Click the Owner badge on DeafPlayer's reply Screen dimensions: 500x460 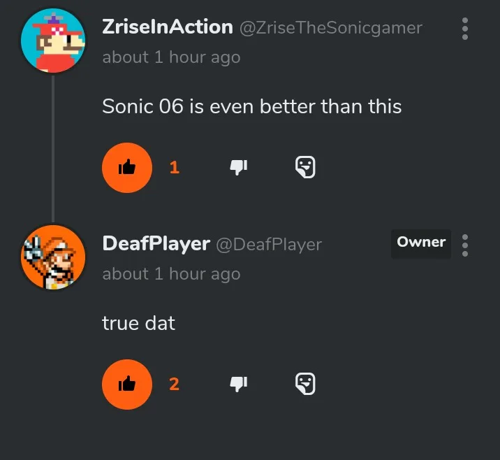click(x=421, y=243)
